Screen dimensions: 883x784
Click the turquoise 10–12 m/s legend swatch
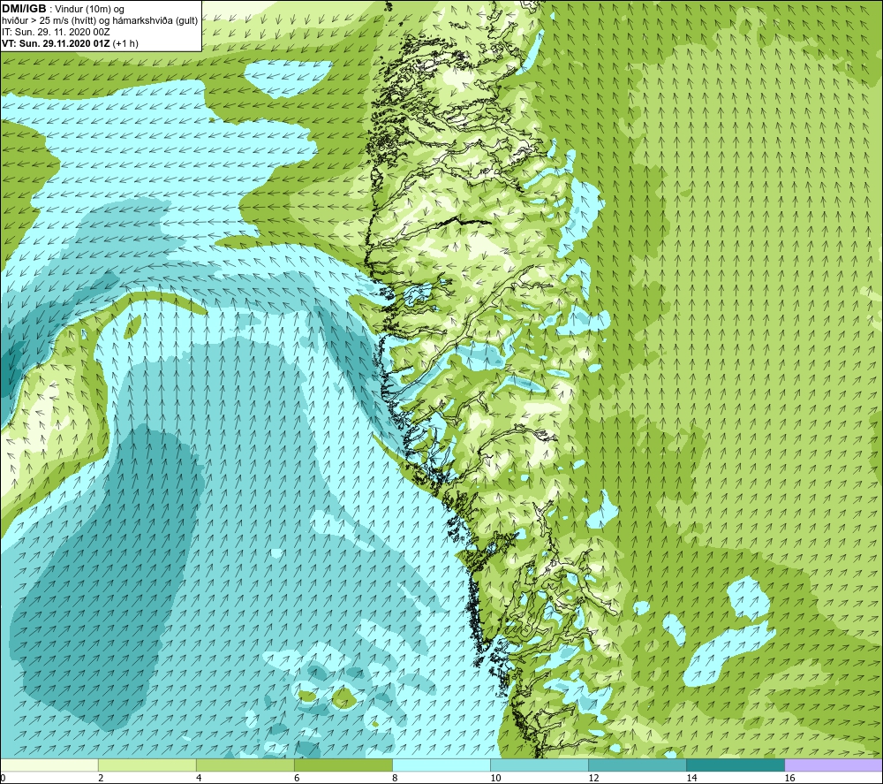540,765
